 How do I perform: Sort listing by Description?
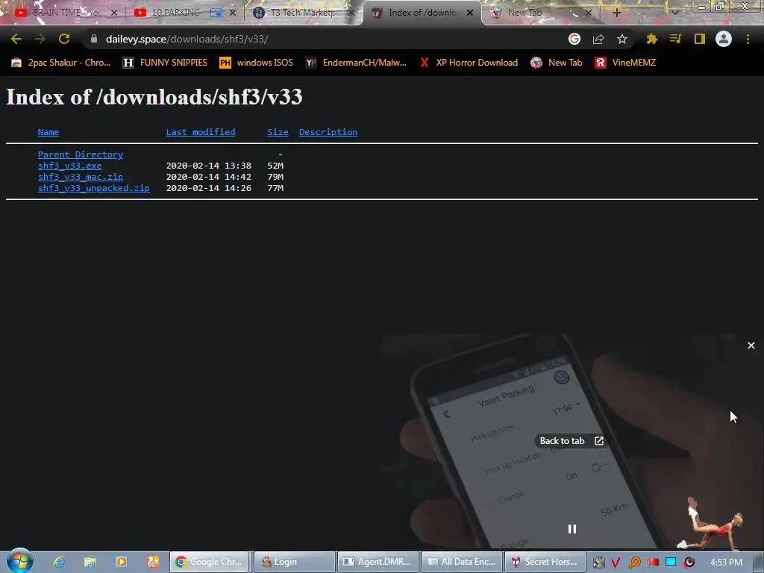point(328,132)
